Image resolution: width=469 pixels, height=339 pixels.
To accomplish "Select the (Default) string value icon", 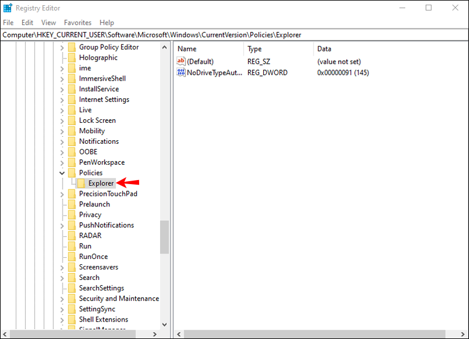I will pyautogui.click(x=181, y=61).
